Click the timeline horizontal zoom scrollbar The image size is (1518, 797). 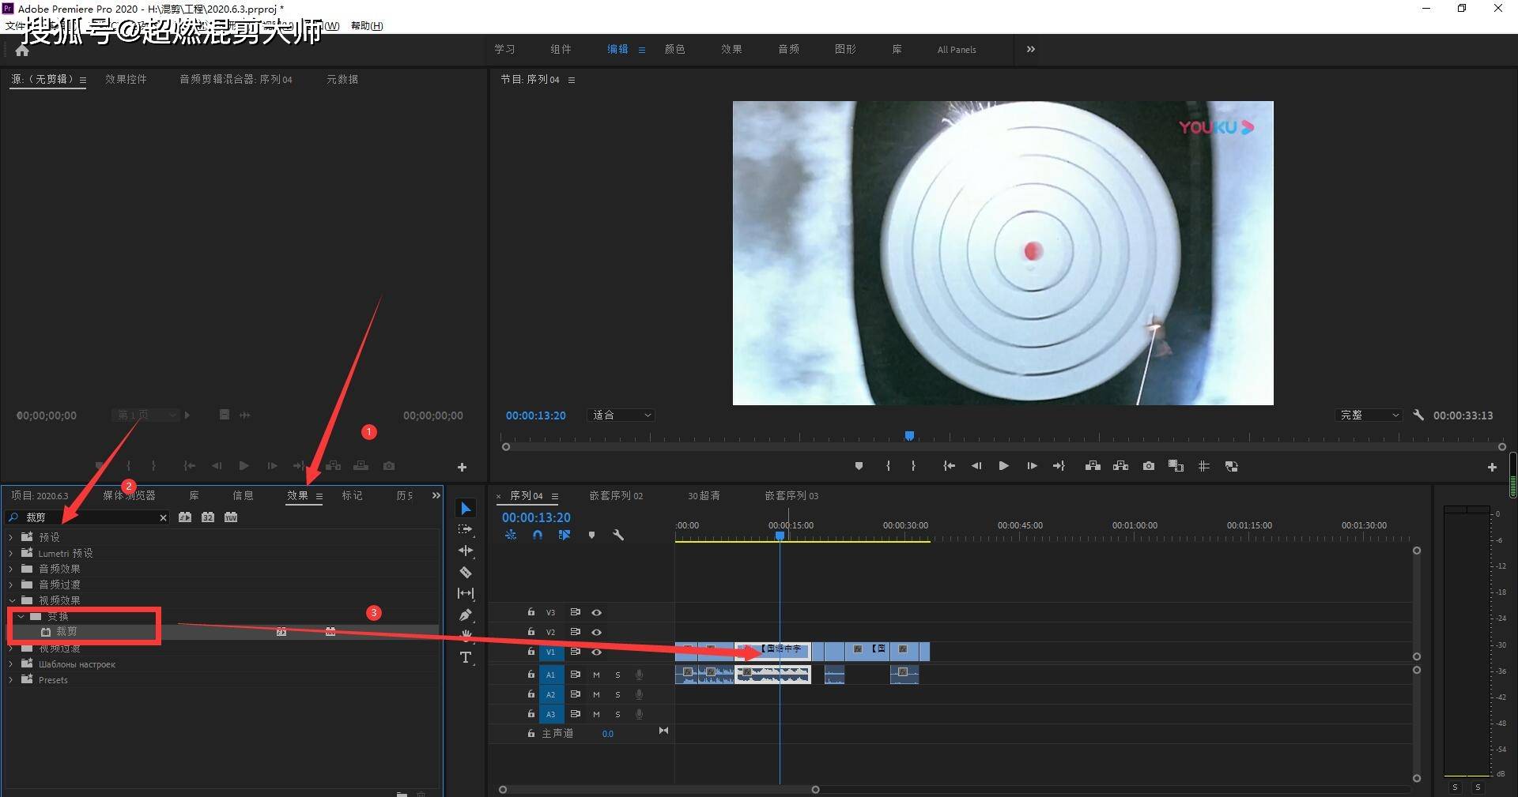pos(659,789)
